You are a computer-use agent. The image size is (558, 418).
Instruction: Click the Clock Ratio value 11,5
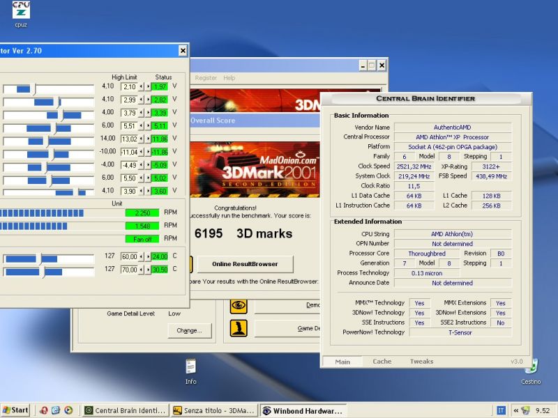coord(414,186)
